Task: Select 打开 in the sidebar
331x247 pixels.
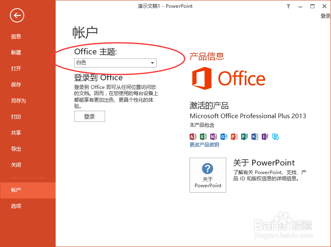Action: click(28, 68)
